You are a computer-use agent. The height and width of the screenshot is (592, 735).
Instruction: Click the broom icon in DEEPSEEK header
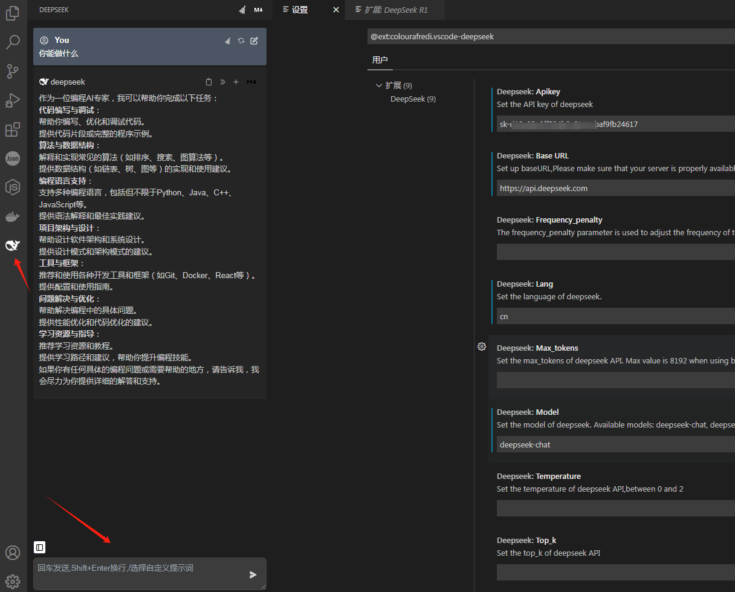[x=242, y=10]
